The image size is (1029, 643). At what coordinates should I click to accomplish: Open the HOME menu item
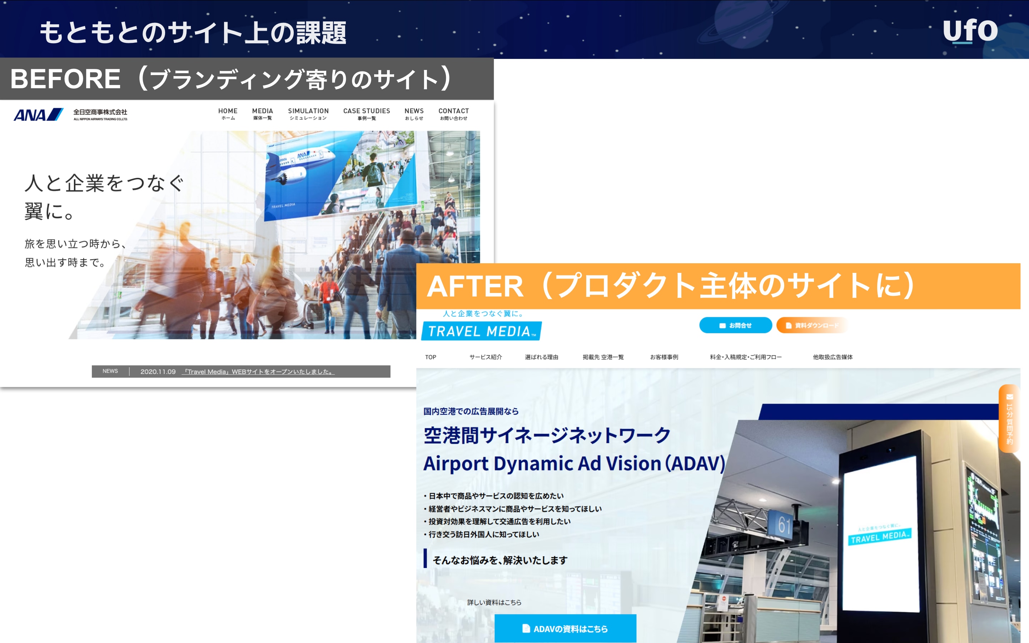pos(228,114)
